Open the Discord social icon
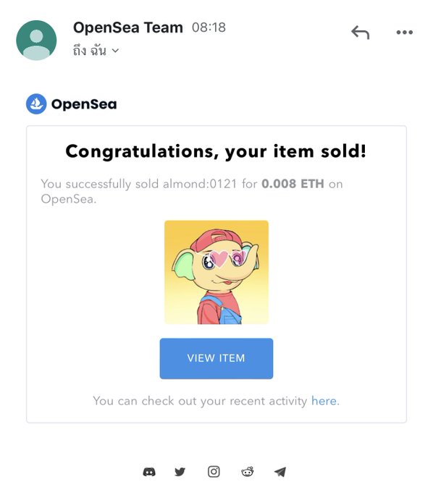The width and height of the screenshot is (433, 492). [149, 472]
